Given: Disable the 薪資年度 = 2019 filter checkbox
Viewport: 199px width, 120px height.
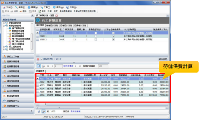Looking at the screenshot, I should 41,59.
